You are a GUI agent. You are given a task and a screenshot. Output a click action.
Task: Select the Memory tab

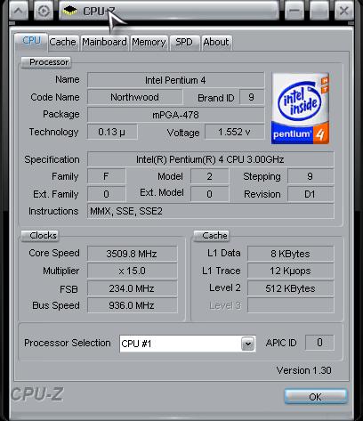(x=149, y=42)
